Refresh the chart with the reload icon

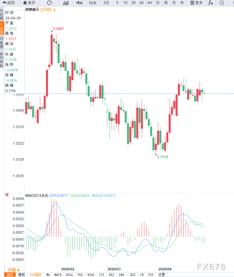[49, 3]
